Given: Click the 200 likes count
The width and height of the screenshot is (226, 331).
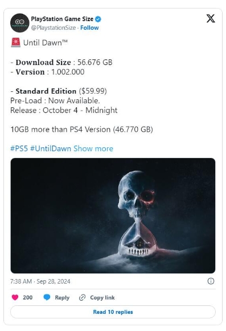Looking at the screenshot, I should [x=27, y=297].
